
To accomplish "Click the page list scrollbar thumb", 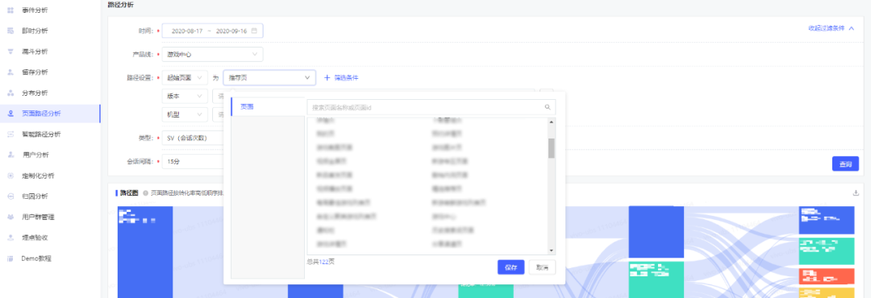I will (x=551, y=148).
